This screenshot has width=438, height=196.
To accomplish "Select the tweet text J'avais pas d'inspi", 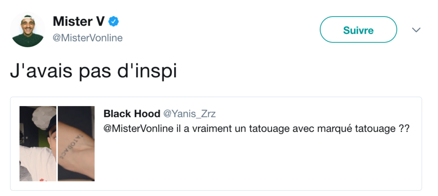I will pos(93,71).
